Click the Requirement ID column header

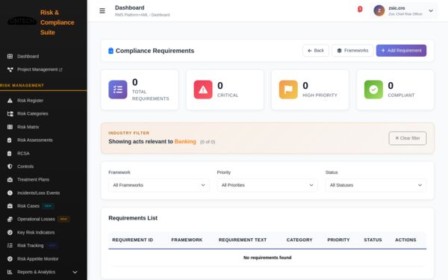click(133, 240)
